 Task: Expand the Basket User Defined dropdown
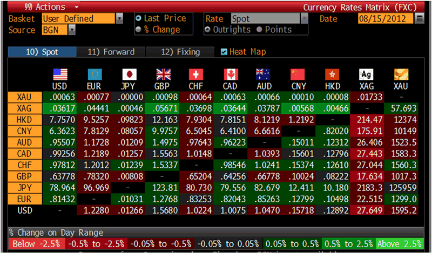click(x=119, y=19)
